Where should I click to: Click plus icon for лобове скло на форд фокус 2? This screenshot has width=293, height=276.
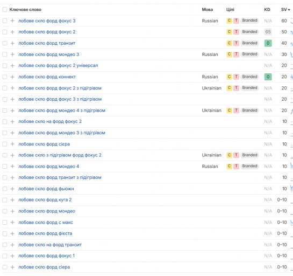[x=12, y=122]
